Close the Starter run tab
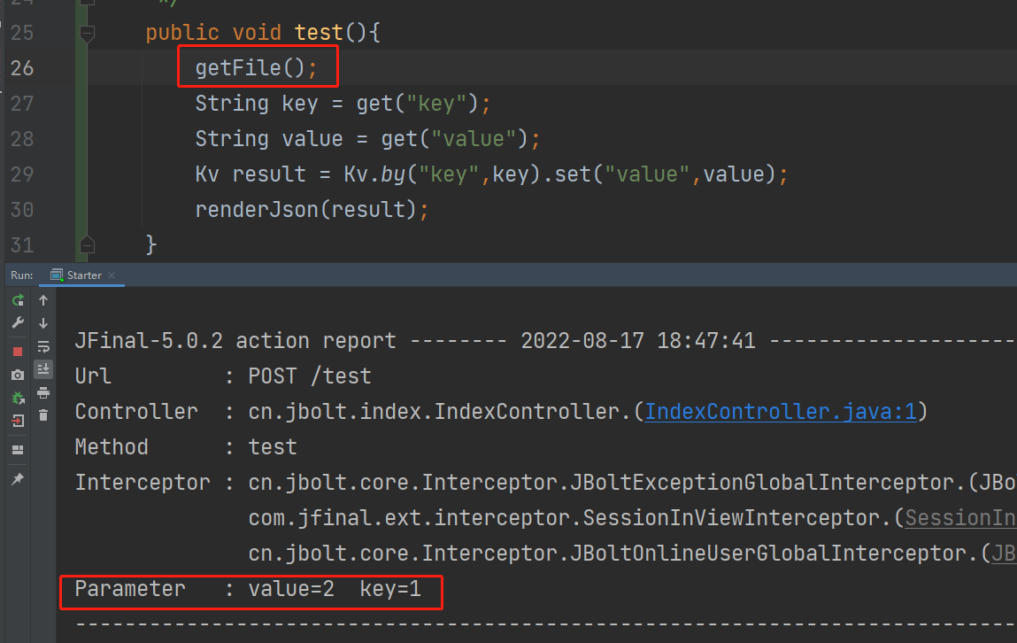1017x643 pixels. [x=112, y=275]
